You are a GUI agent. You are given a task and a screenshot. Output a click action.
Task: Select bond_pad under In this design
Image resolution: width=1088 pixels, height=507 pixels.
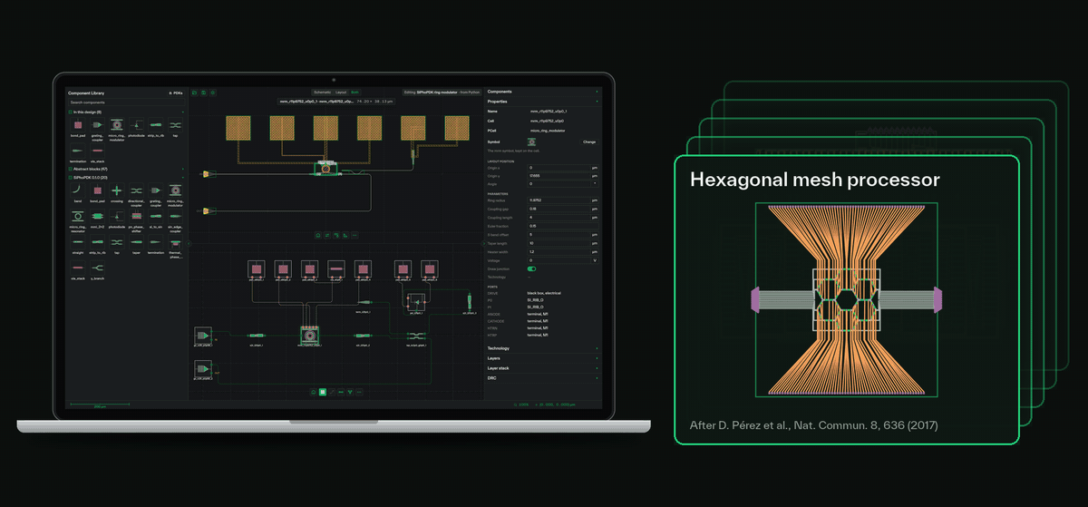78,125
